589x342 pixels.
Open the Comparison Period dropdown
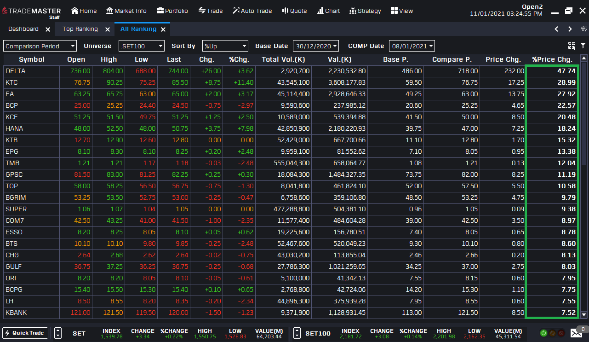pyautogui.click(x=40, y=46)
